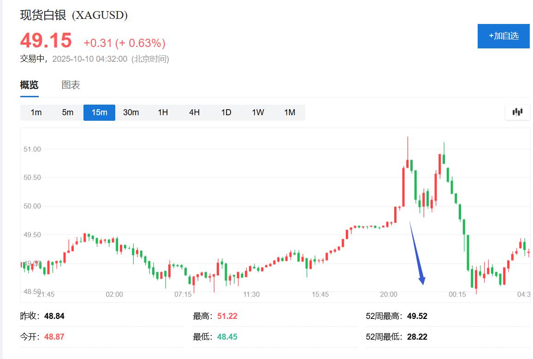533x359 pixels.
Task: Switch to the 概览 tab
Action: (x=30, y=85)
